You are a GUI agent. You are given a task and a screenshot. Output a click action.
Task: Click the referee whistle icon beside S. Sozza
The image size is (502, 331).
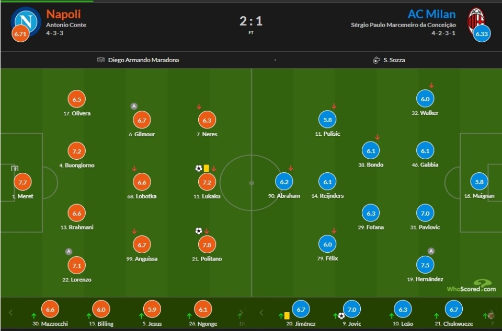[x=376, y=60]
